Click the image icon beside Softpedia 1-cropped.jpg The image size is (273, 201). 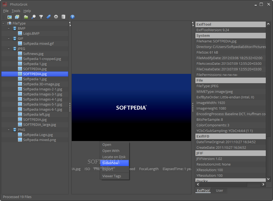20,59
